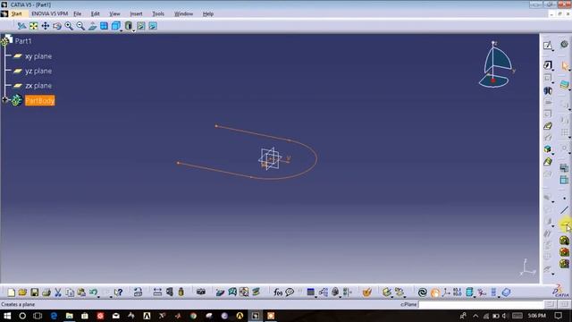Open the ENOVIA V5 VPM menu
The width and height of the screenshot is (572, 322).
(50, 14)
